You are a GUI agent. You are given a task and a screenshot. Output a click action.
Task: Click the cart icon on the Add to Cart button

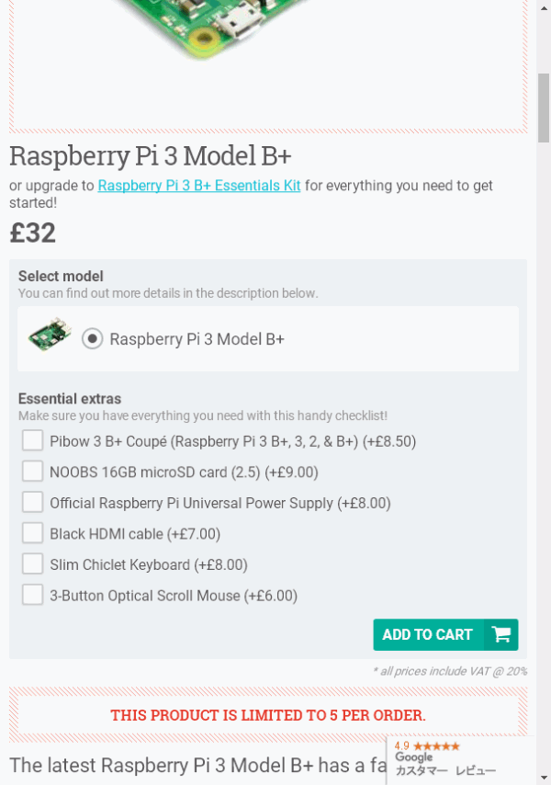(x=500, y=634)
